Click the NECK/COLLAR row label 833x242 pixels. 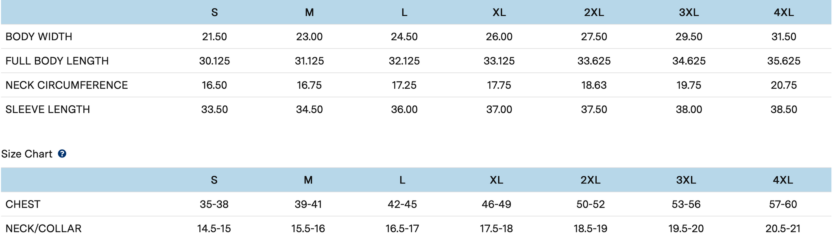coord(44,229)
